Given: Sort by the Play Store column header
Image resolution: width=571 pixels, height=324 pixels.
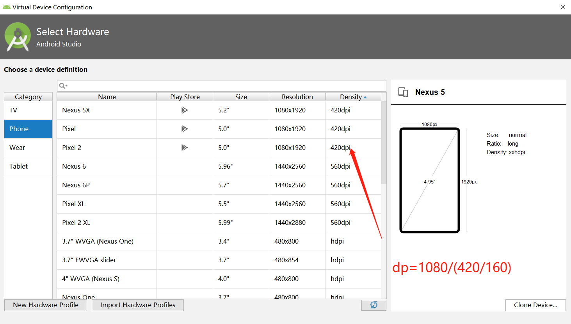Looking at the screenshot, I should tap(185, 97).
